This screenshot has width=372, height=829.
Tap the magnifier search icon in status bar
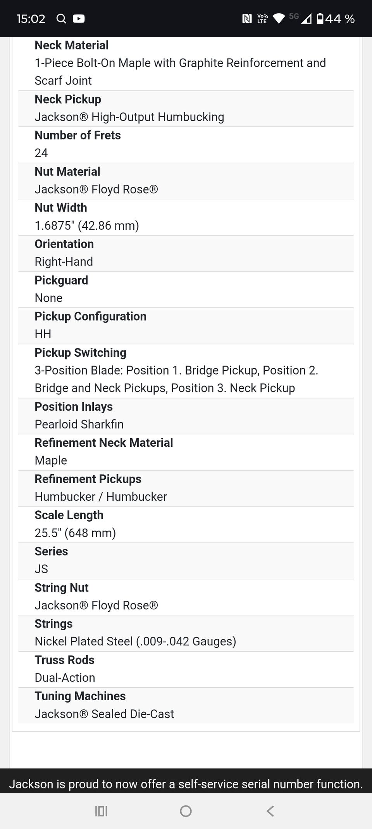tap(61, 19)
